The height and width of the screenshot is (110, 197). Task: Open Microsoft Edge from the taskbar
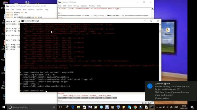[x=73, y=107]
